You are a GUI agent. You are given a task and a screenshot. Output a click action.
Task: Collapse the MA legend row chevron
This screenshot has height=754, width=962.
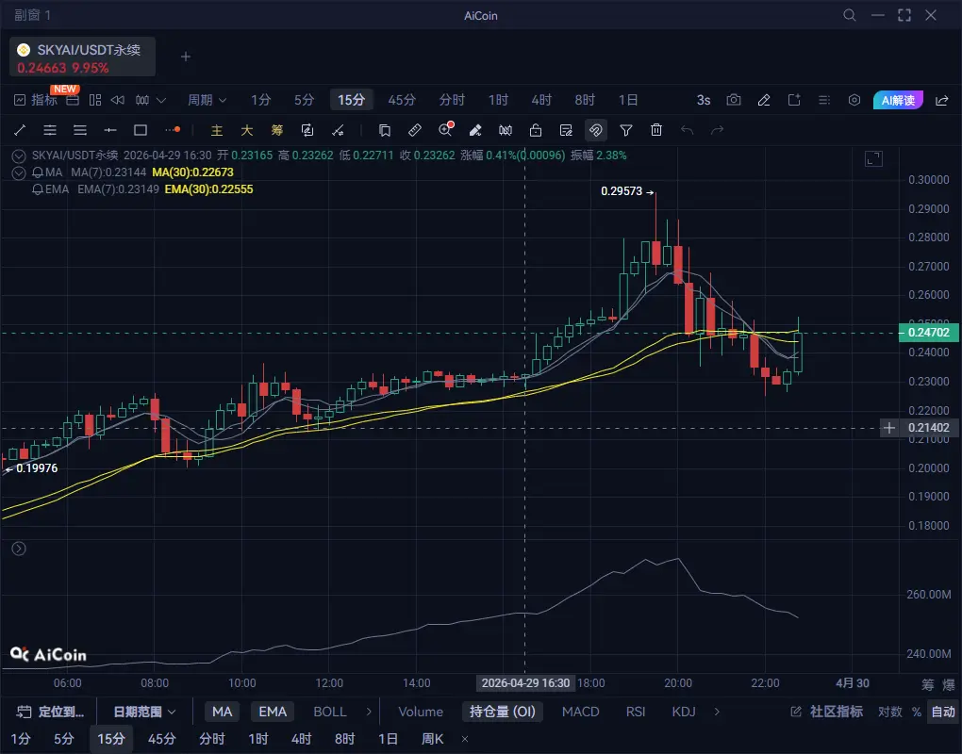(x=19, y=172)
